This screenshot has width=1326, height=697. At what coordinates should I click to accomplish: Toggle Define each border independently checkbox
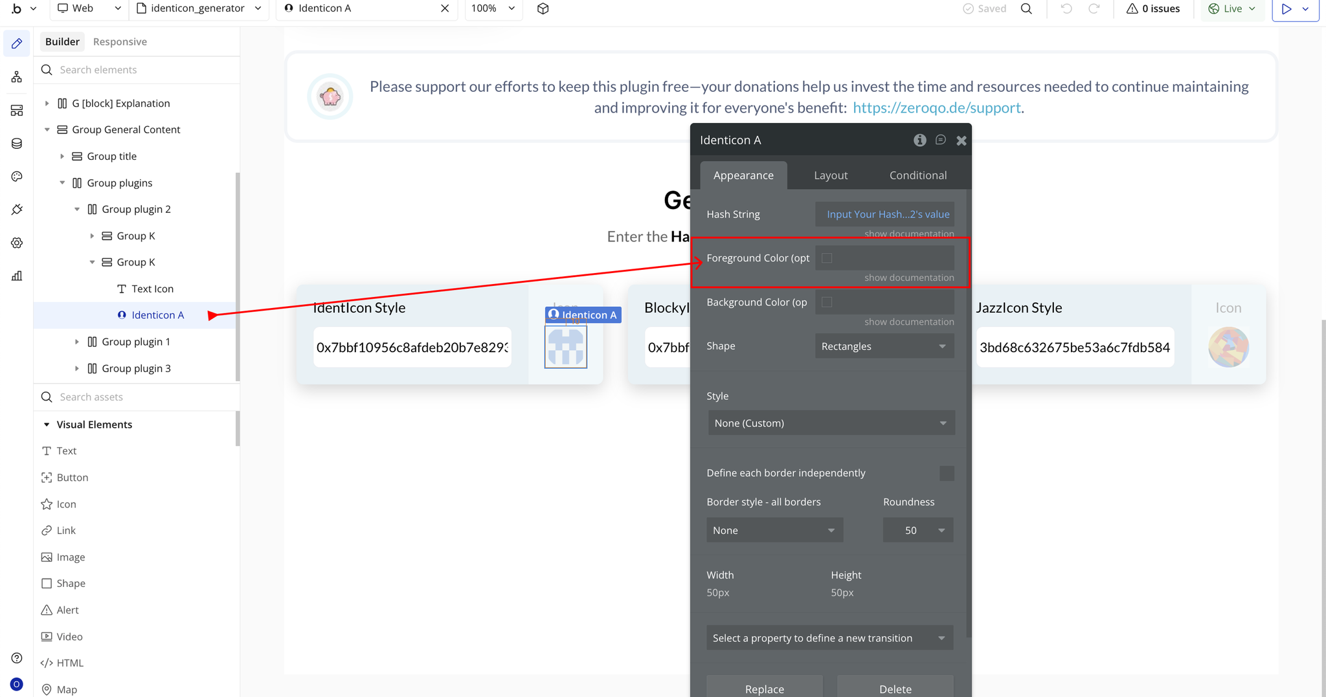point(946,473)
